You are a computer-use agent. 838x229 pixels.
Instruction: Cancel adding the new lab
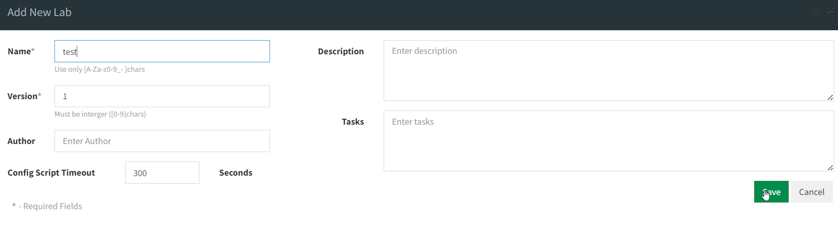[811, 192]
